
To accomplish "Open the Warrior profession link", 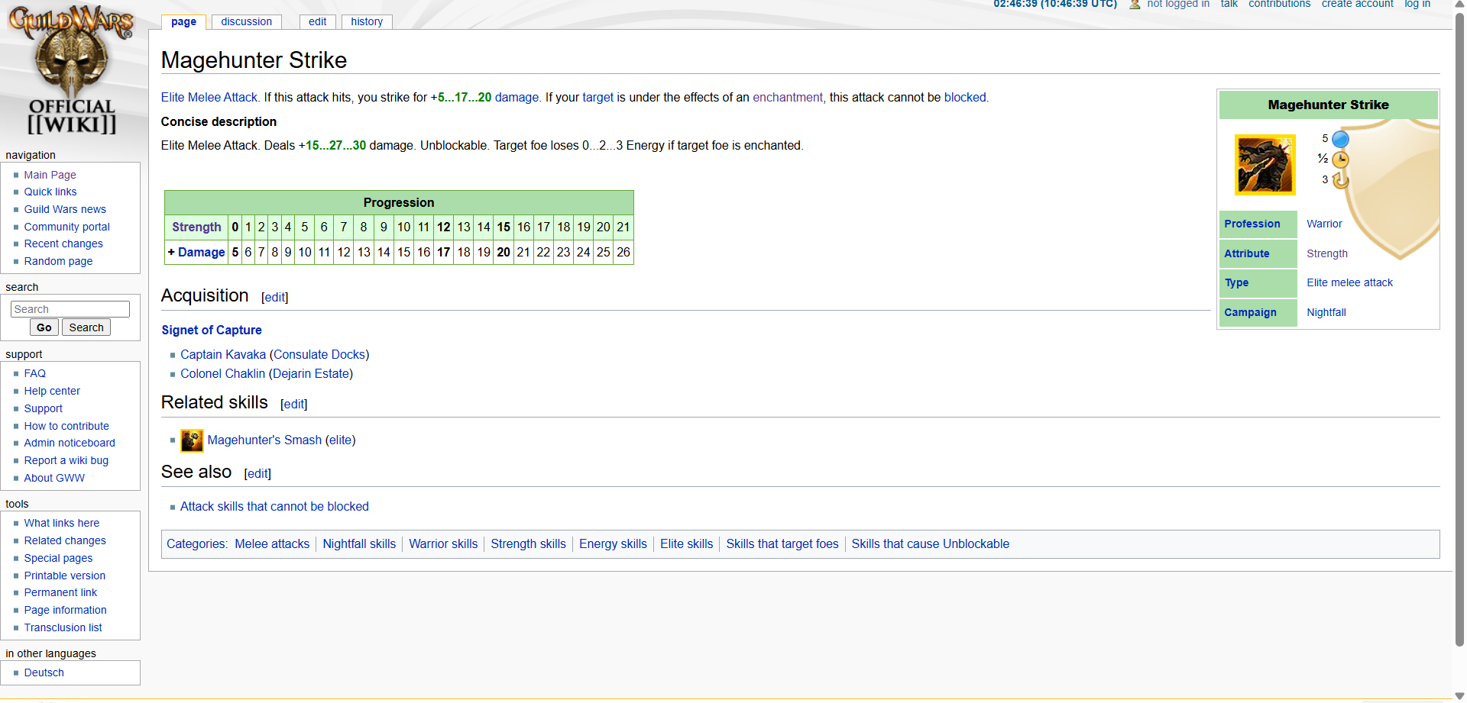I will tap(1324, 224).
